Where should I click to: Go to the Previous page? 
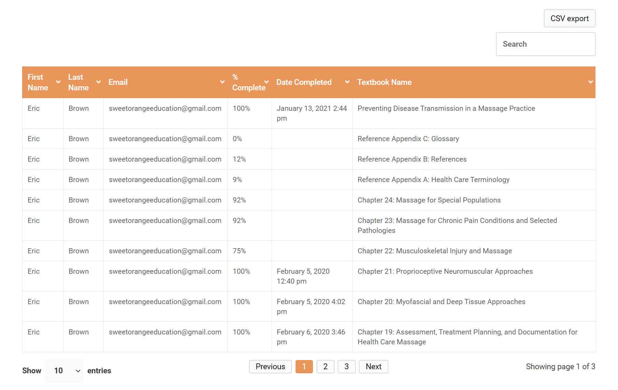pos(270,367)
